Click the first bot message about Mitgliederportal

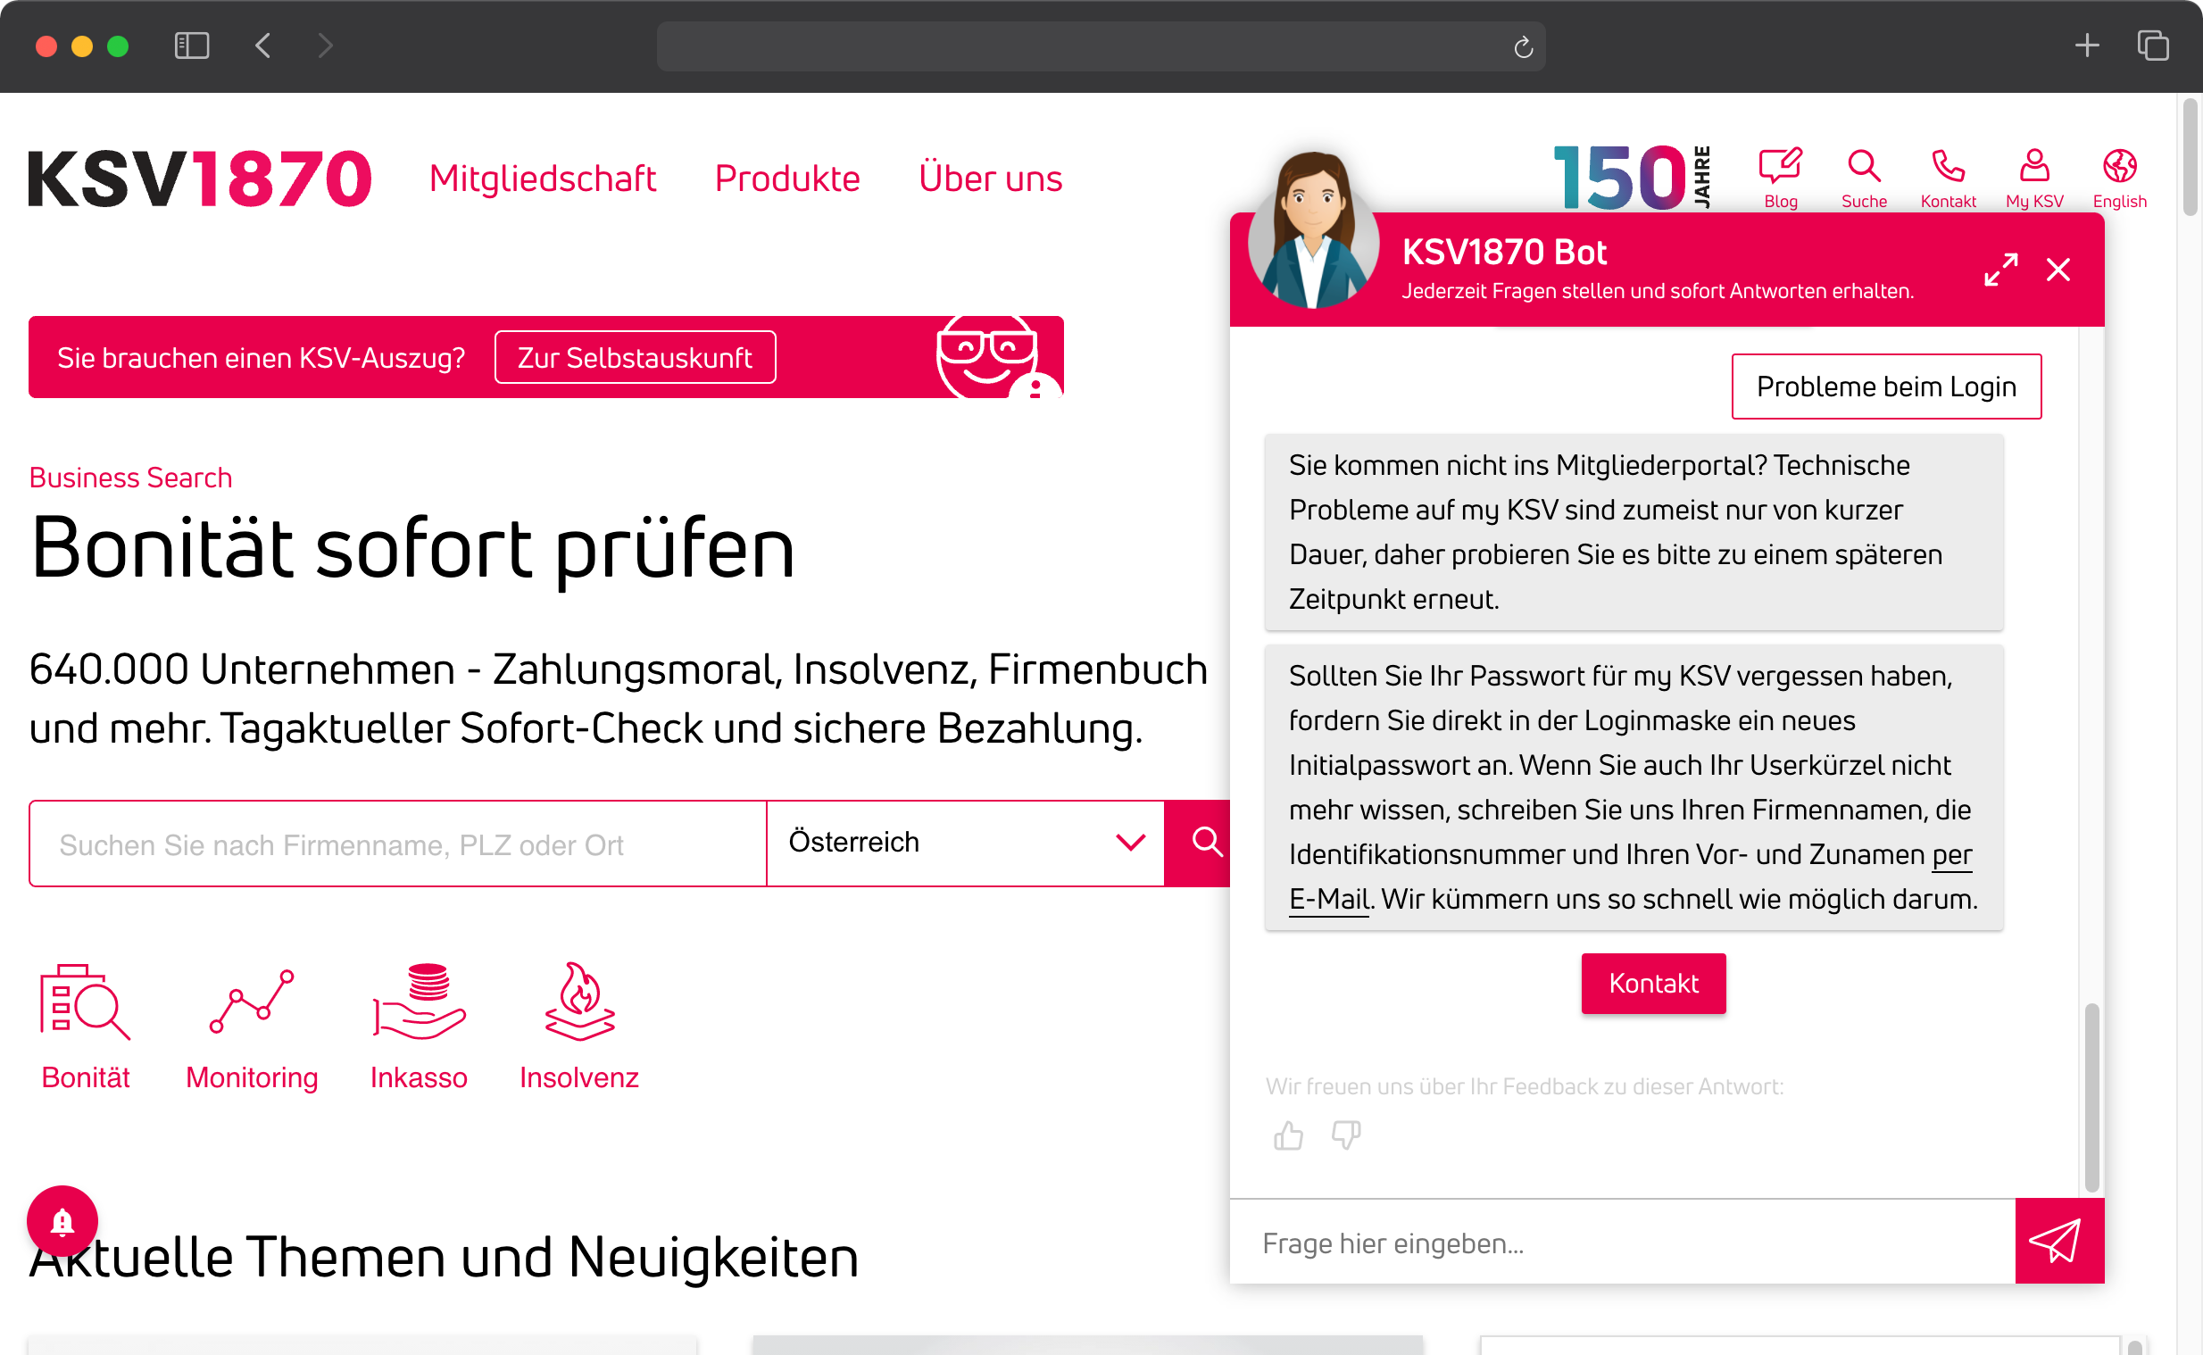(x=1633, y=532)
